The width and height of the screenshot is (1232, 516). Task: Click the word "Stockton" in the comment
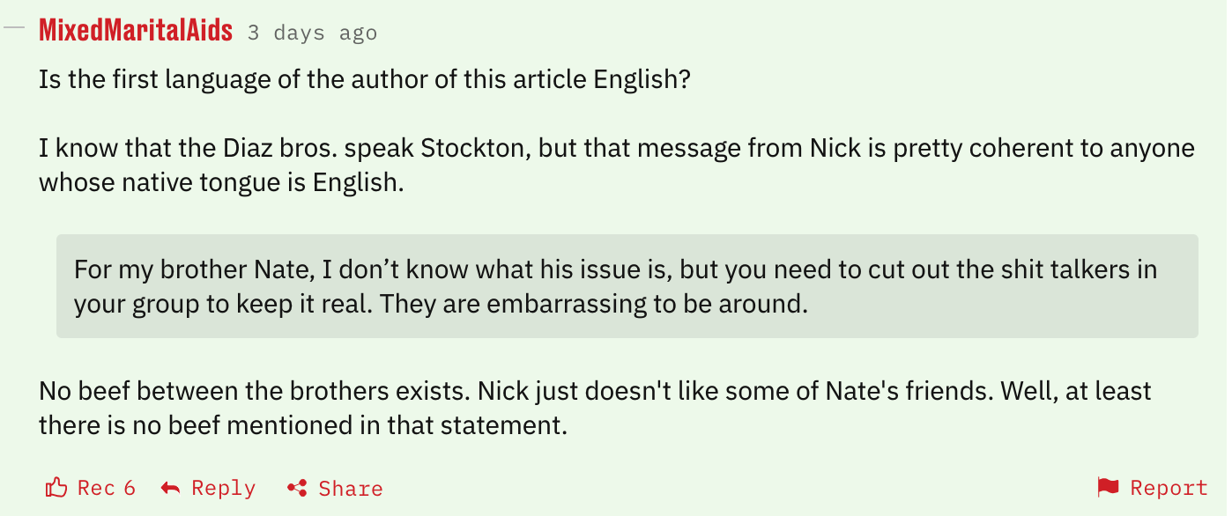coord(474,148)
